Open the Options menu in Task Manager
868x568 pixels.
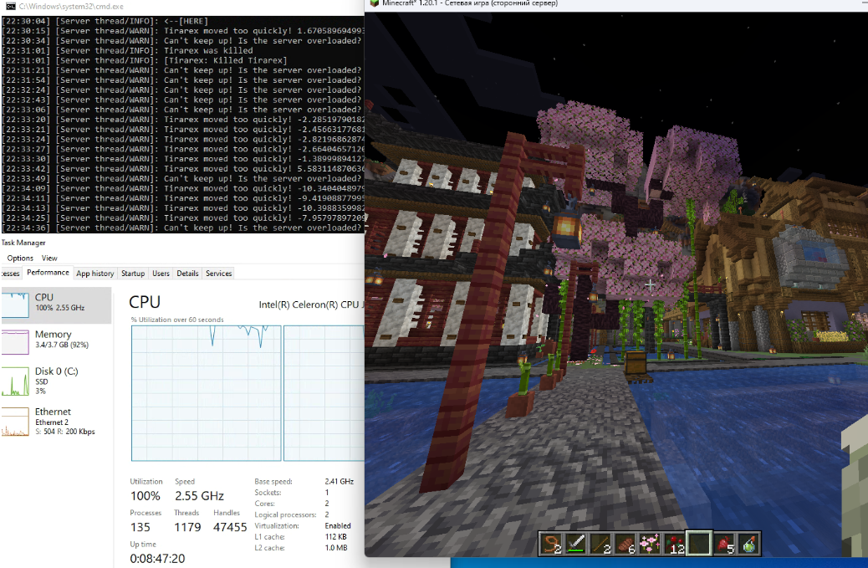20,258
